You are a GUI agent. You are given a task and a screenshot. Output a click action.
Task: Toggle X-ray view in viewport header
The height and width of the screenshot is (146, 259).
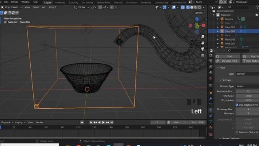click(183, 7)
